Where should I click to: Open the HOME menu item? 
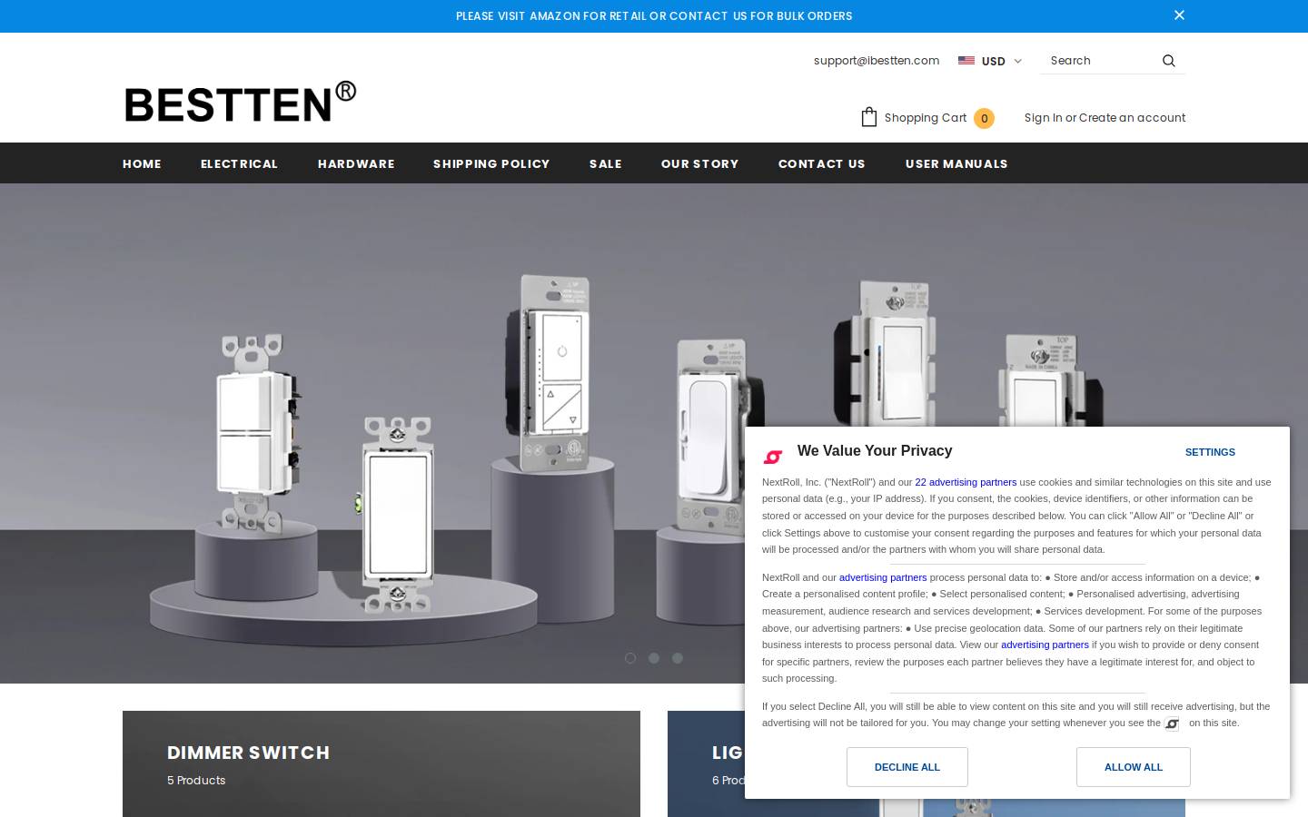pyautogui.click(x=142, y=163)
